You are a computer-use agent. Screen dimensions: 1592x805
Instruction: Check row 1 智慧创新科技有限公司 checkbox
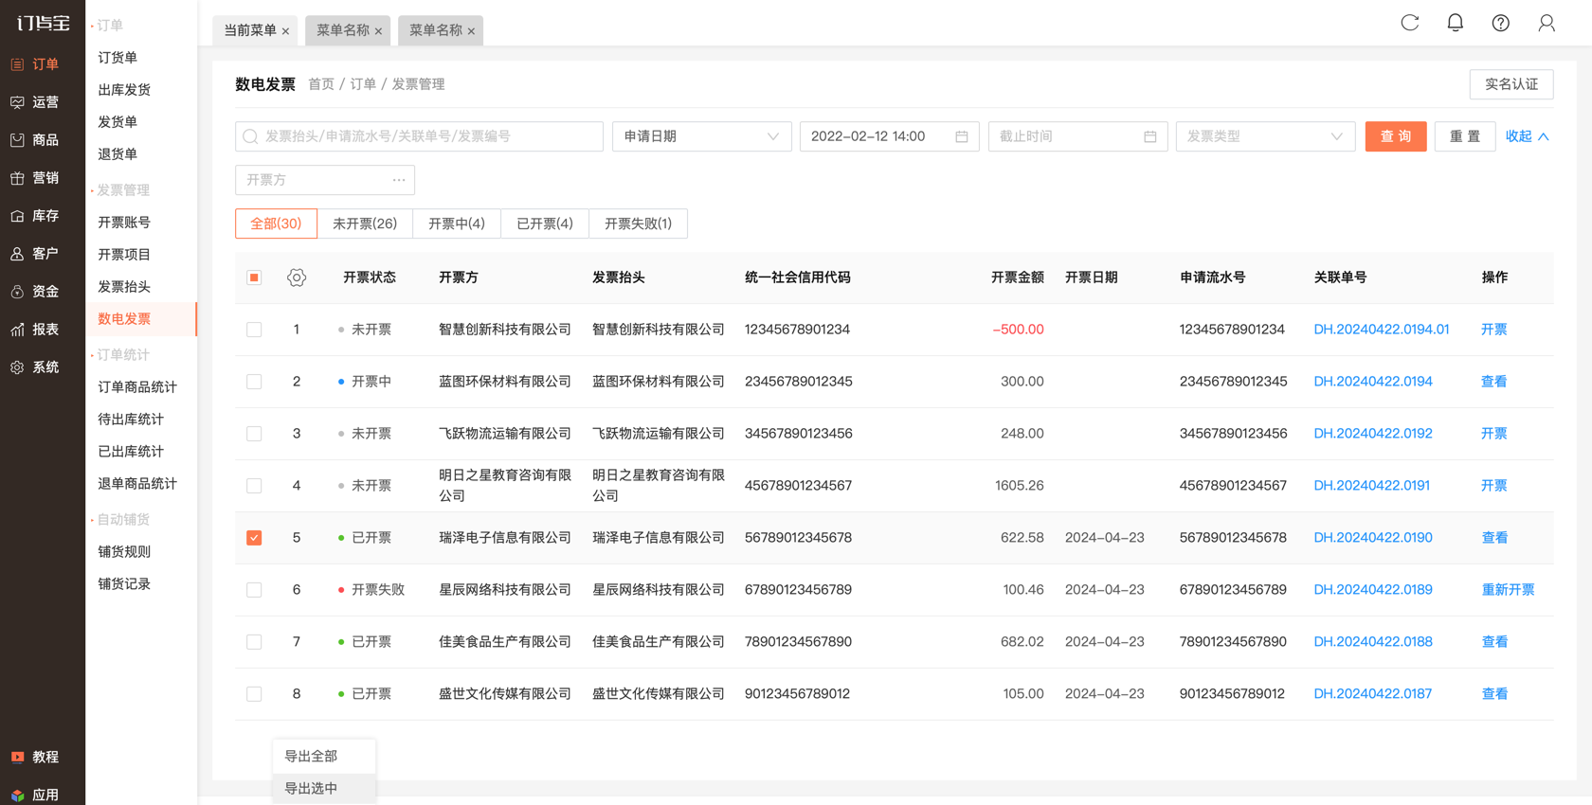click(x=254, y=330)
